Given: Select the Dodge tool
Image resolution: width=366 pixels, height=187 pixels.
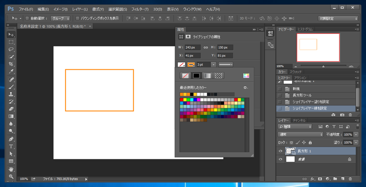Looking at the screenshot, I should [x=11, y=131].
